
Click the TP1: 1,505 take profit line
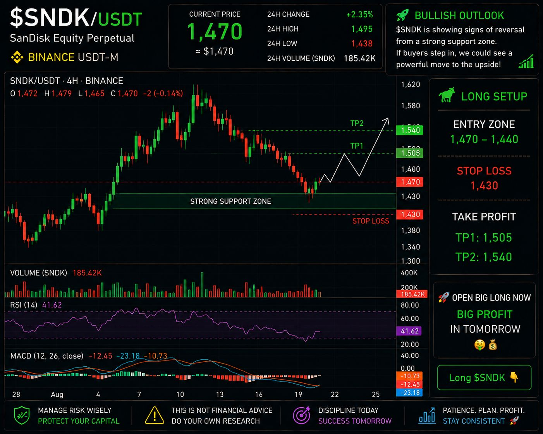click(484, 238)
